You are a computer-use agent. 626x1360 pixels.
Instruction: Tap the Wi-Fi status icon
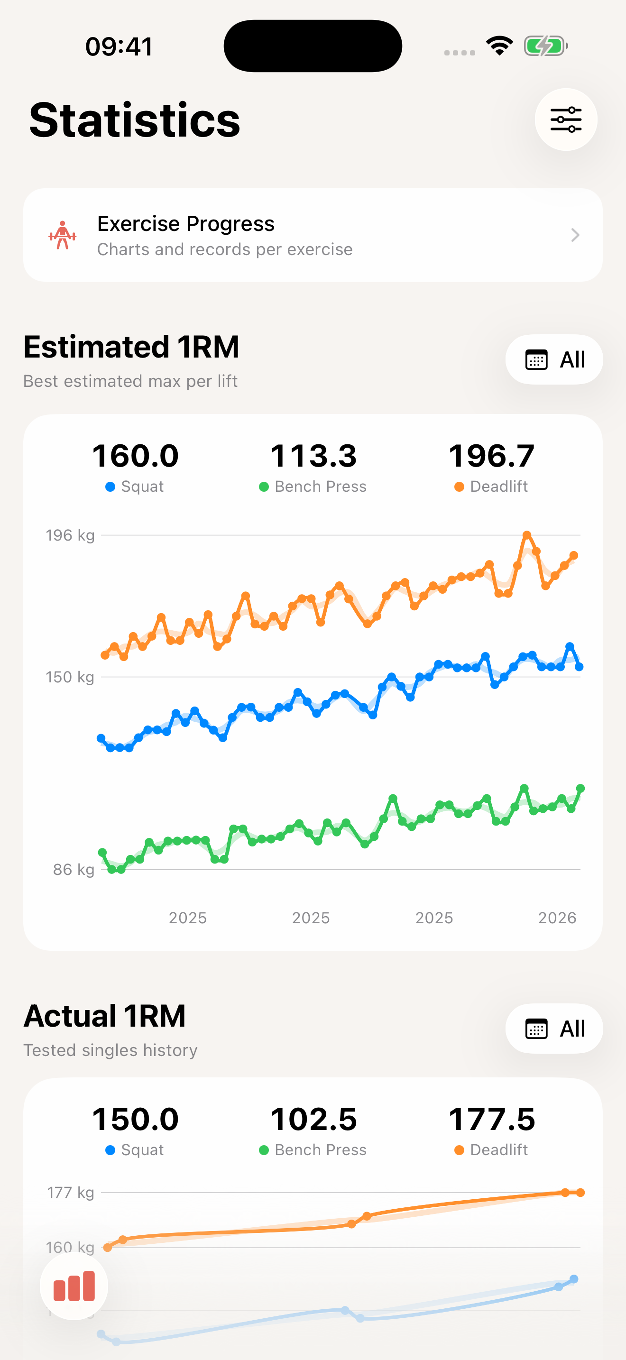[x=499, y=46]
